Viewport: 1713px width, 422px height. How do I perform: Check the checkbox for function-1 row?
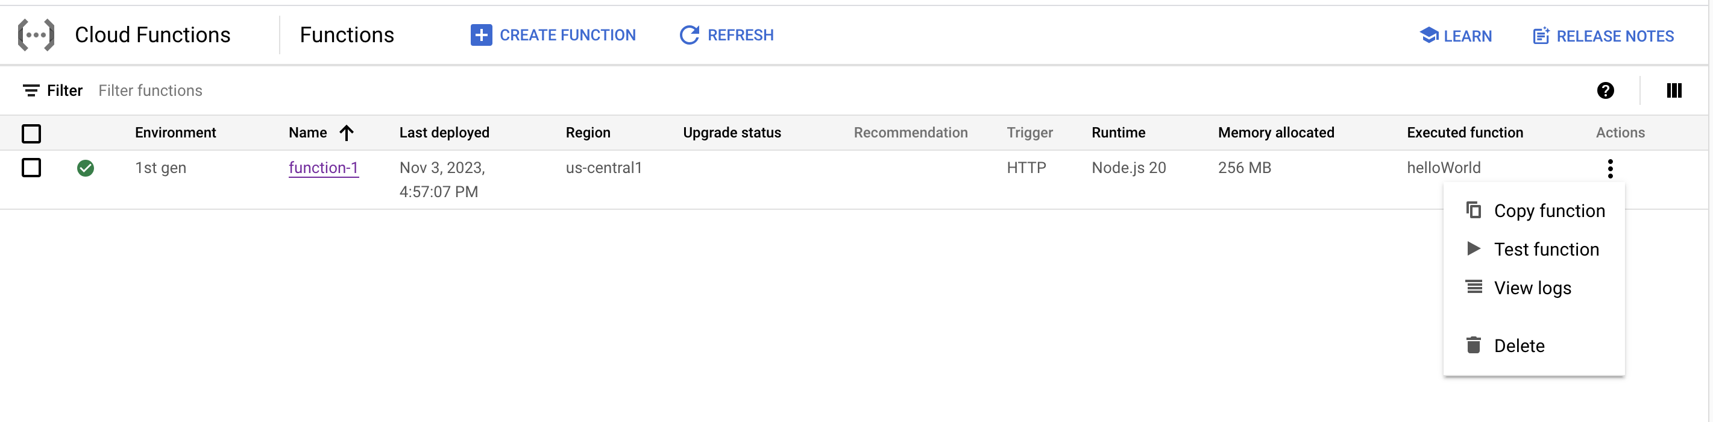point(32,168)
